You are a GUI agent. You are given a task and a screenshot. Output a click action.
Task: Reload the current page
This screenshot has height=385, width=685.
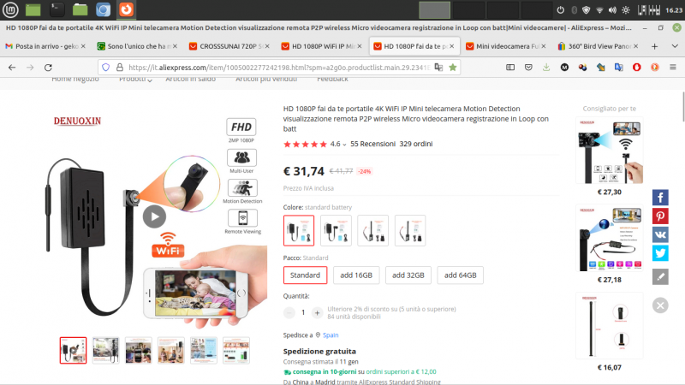pos(48,68)
